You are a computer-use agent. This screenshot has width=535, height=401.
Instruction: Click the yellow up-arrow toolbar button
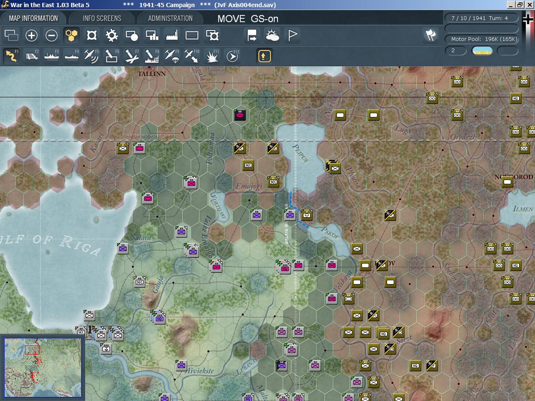tap(264, 56)
